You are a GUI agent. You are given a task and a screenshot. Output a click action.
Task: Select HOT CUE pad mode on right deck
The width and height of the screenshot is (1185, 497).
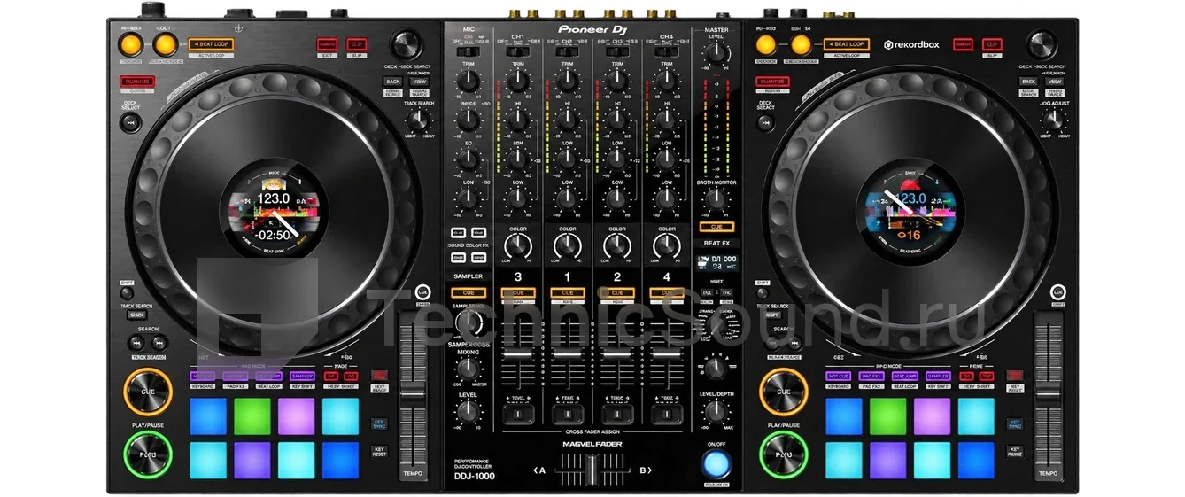[x=838, y=377]
